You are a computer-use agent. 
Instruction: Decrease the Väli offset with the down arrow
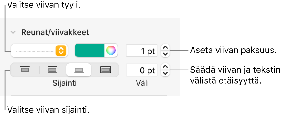tap(165, 73)
